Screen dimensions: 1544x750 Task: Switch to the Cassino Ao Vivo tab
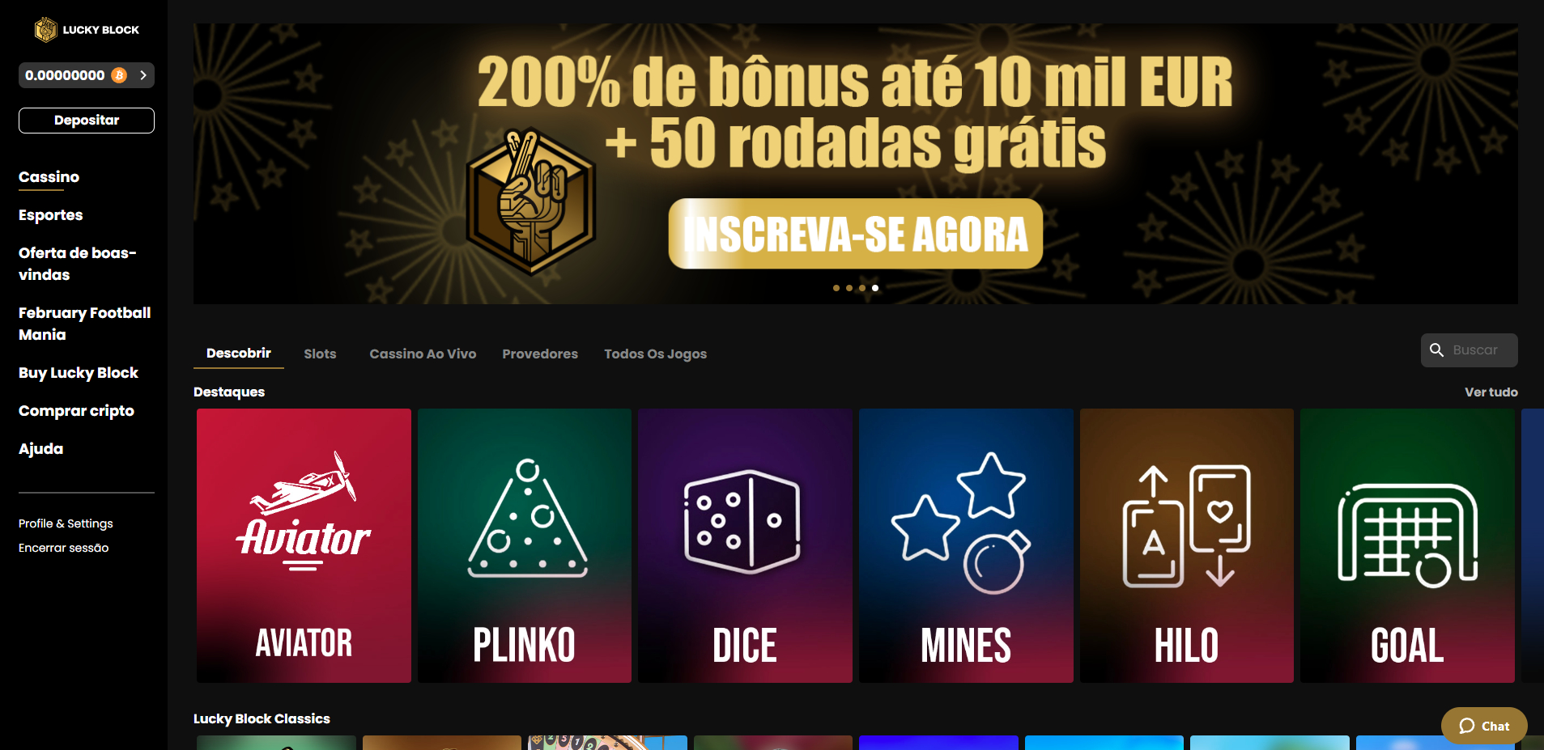tap(423, 354)
